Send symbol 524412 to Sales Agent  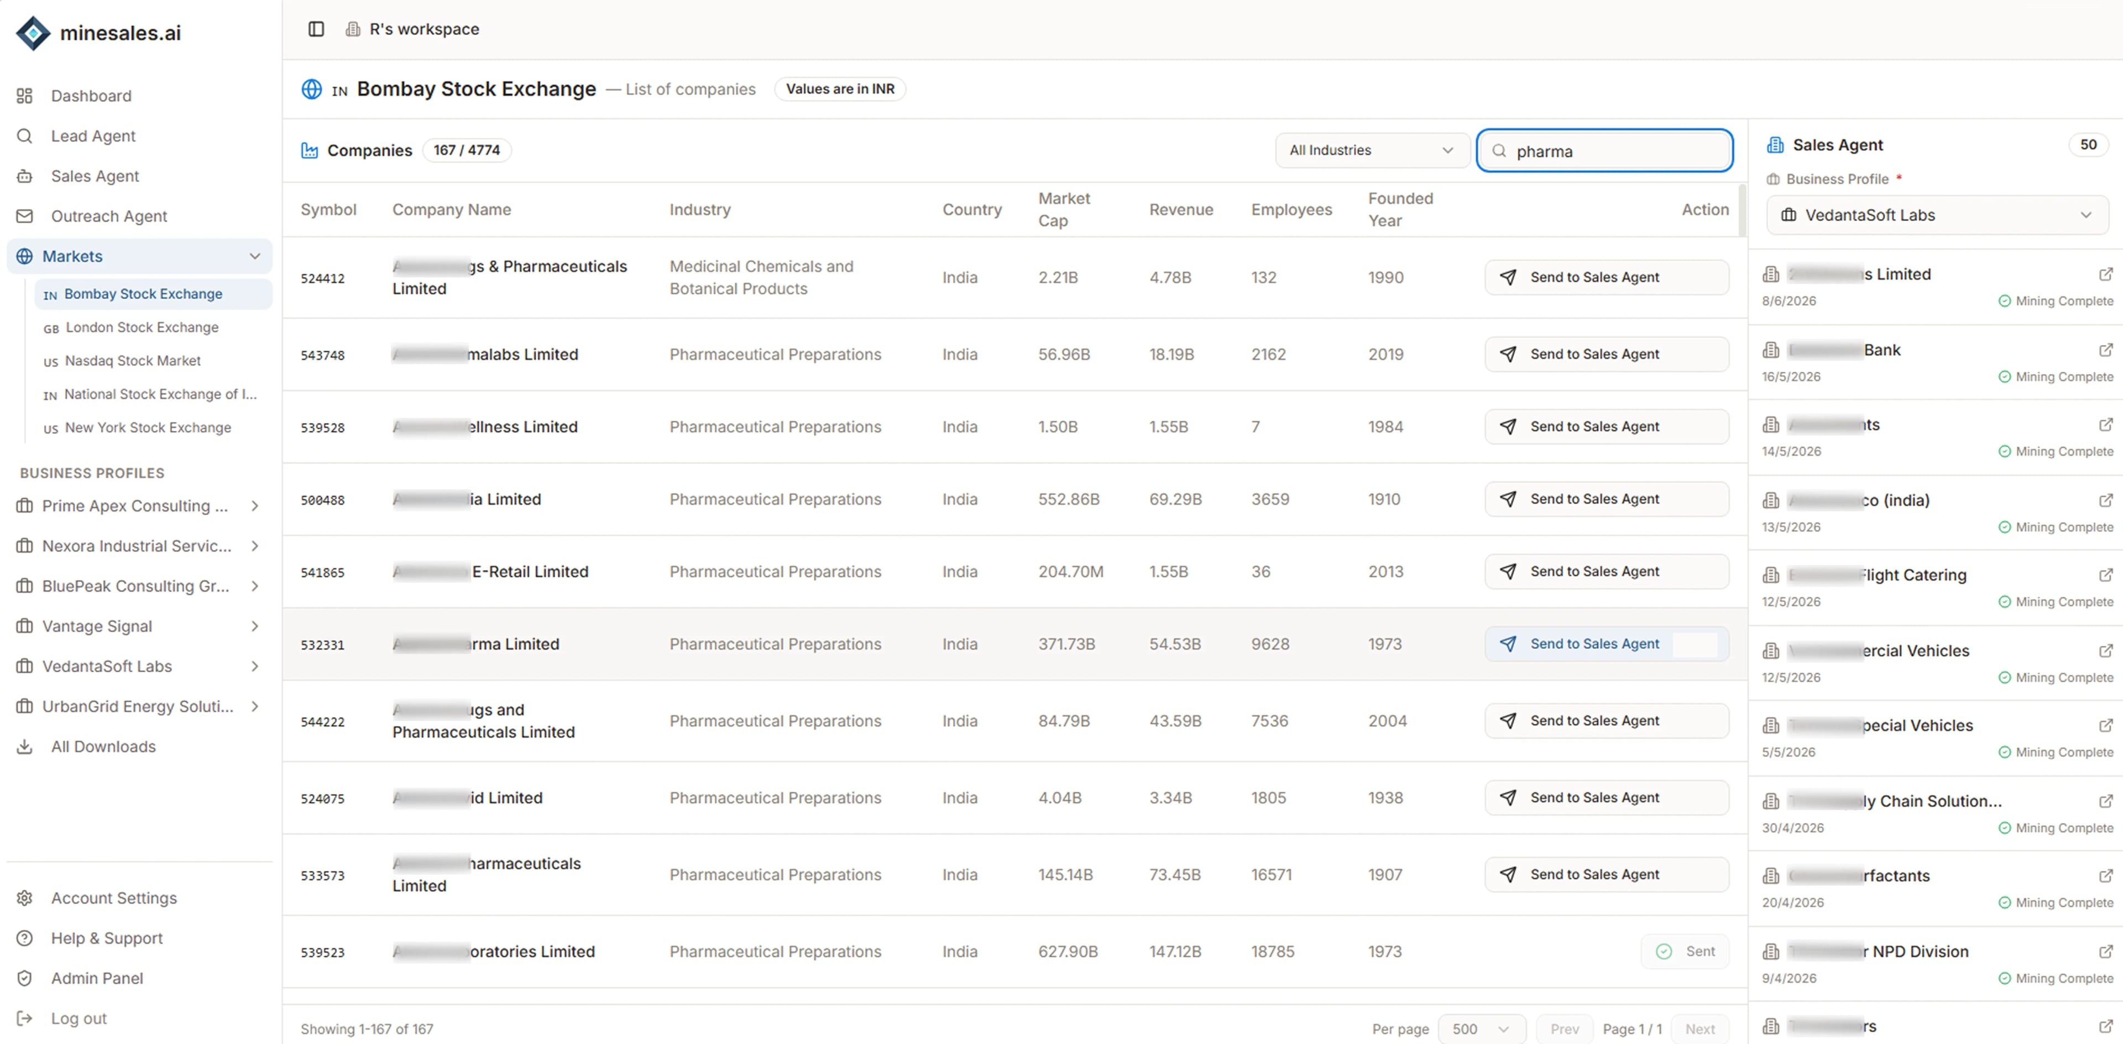point(1606,278)
